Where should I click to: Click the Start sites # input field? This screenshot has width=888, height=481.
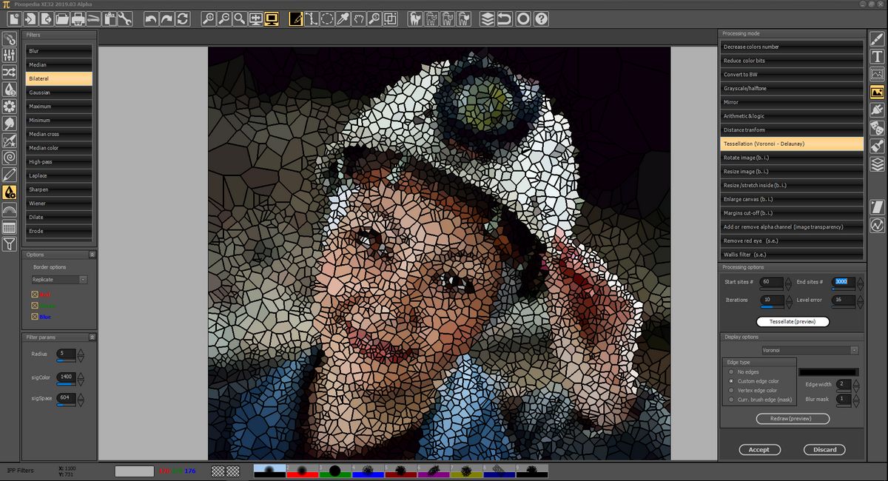pyautogui.click(x=770, y=282)
